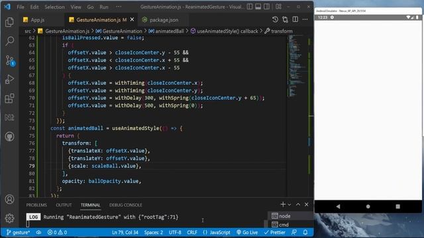Open editor More Actions ellipsis
Screen dimensions: 424x238
pos(305,19)
